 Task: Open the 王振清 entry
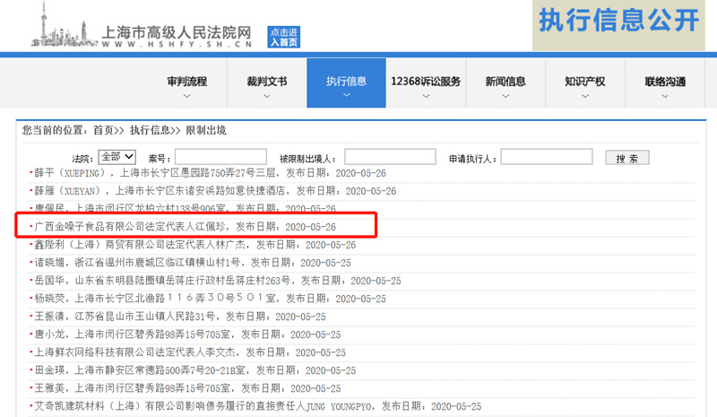pos(180,317)
